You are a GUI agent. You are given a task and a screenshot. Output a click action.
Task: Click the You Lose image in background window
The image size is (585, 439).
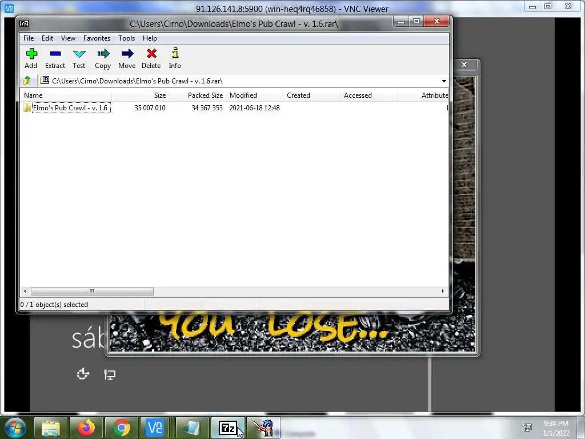(x=292, y=332)
